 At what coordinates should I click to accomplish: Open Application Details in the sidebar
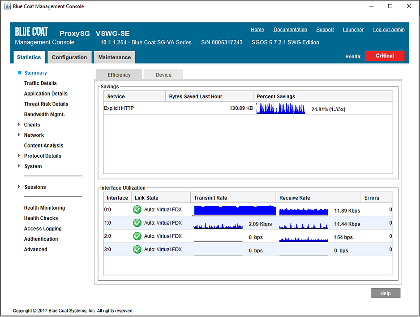click(46, 94)
